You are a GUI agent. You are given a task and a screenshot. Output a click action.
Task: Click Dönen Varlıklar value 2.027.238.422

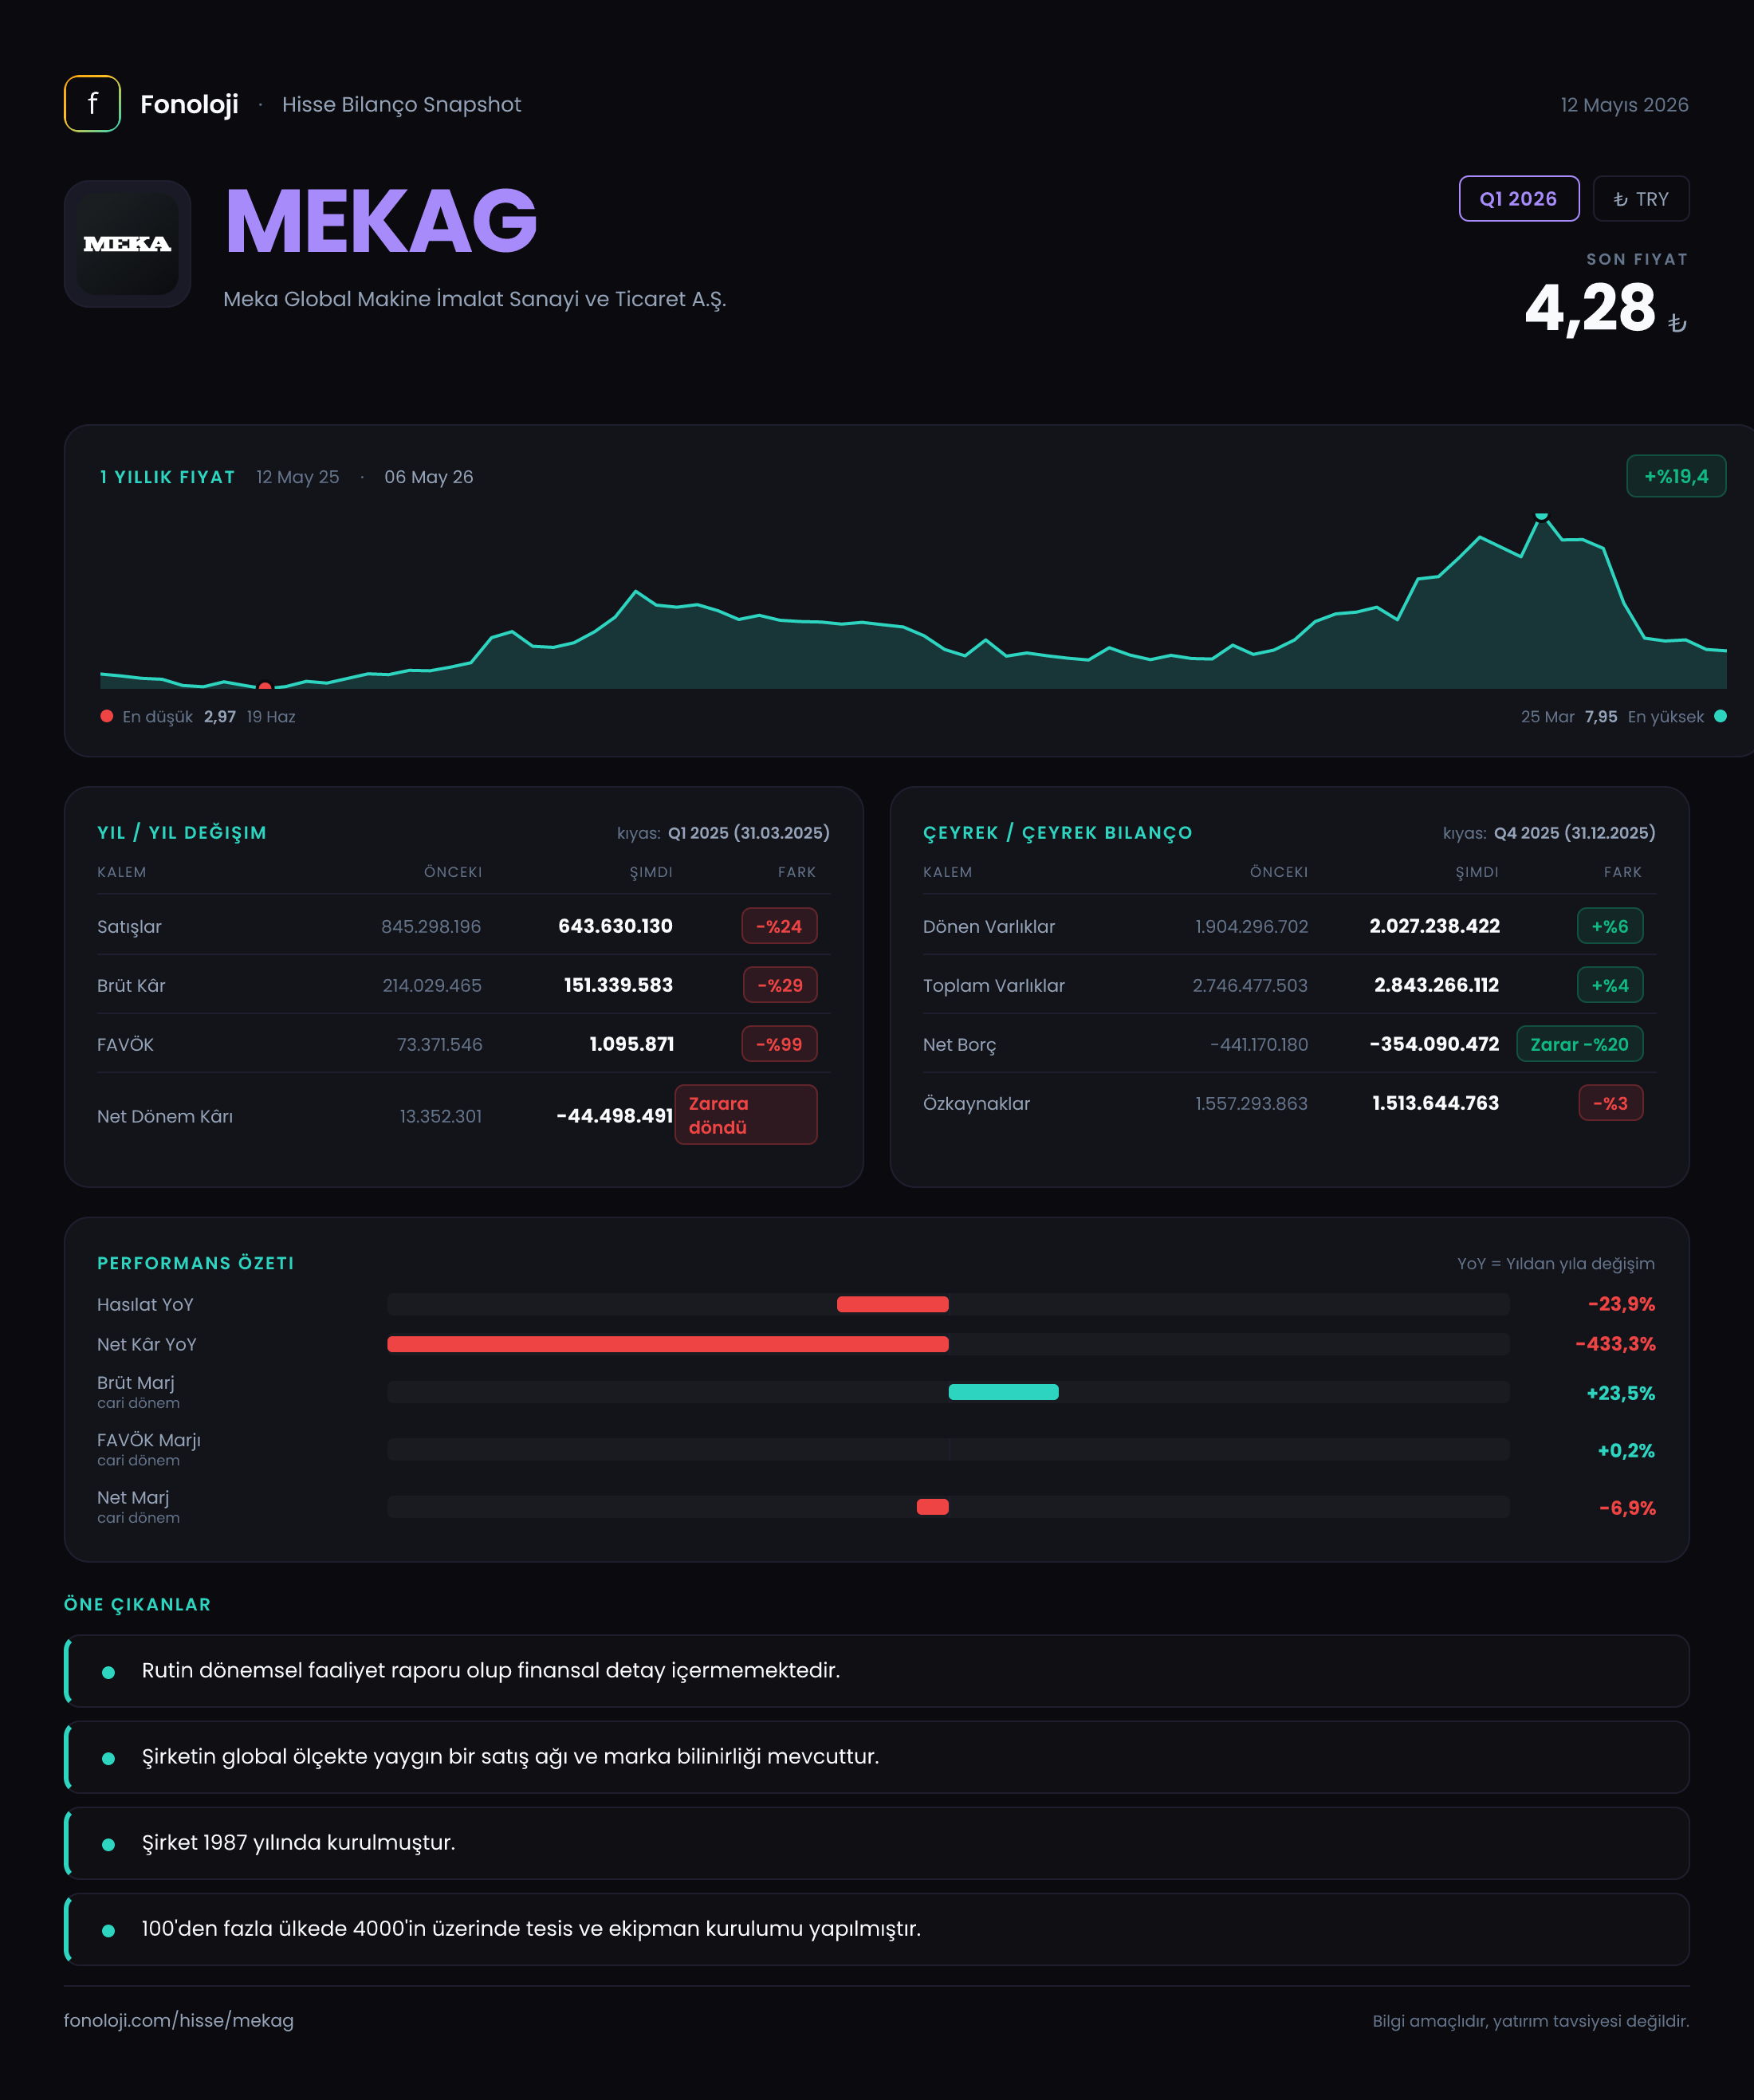[1434, 926]
